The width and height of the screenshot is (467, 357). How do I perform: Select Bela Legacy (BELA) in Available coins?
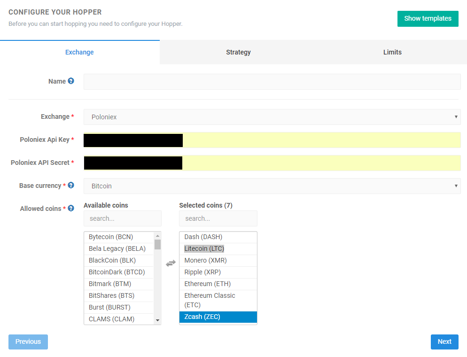[119, 248]
